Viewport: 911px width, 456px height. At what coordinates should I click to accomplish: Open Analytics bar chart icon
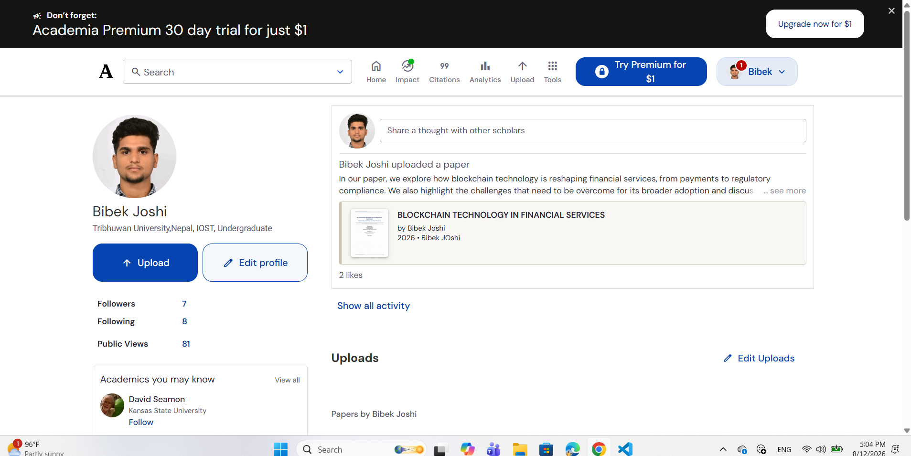pyautogui.click(x=485, y=66)
